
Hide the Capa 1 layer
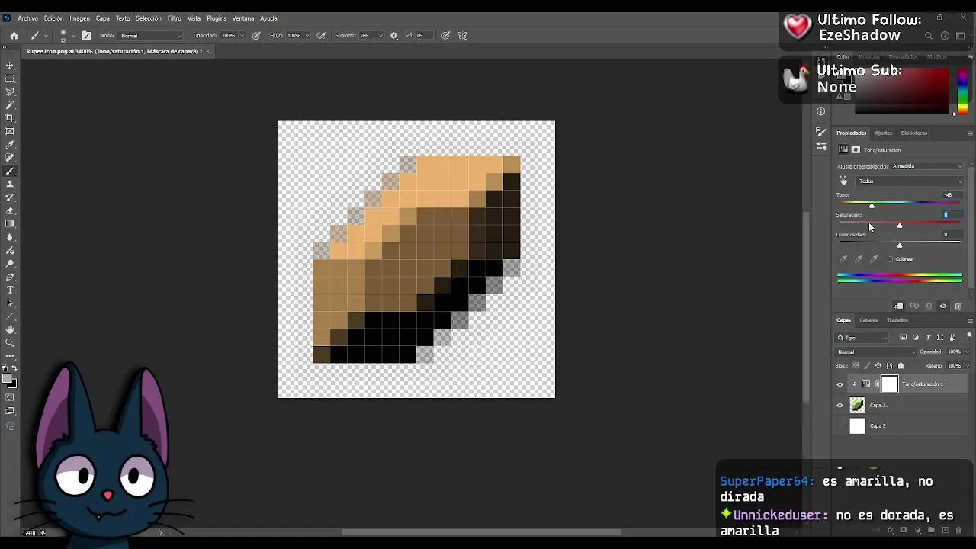pyautogui.click(x=840, y=406)
